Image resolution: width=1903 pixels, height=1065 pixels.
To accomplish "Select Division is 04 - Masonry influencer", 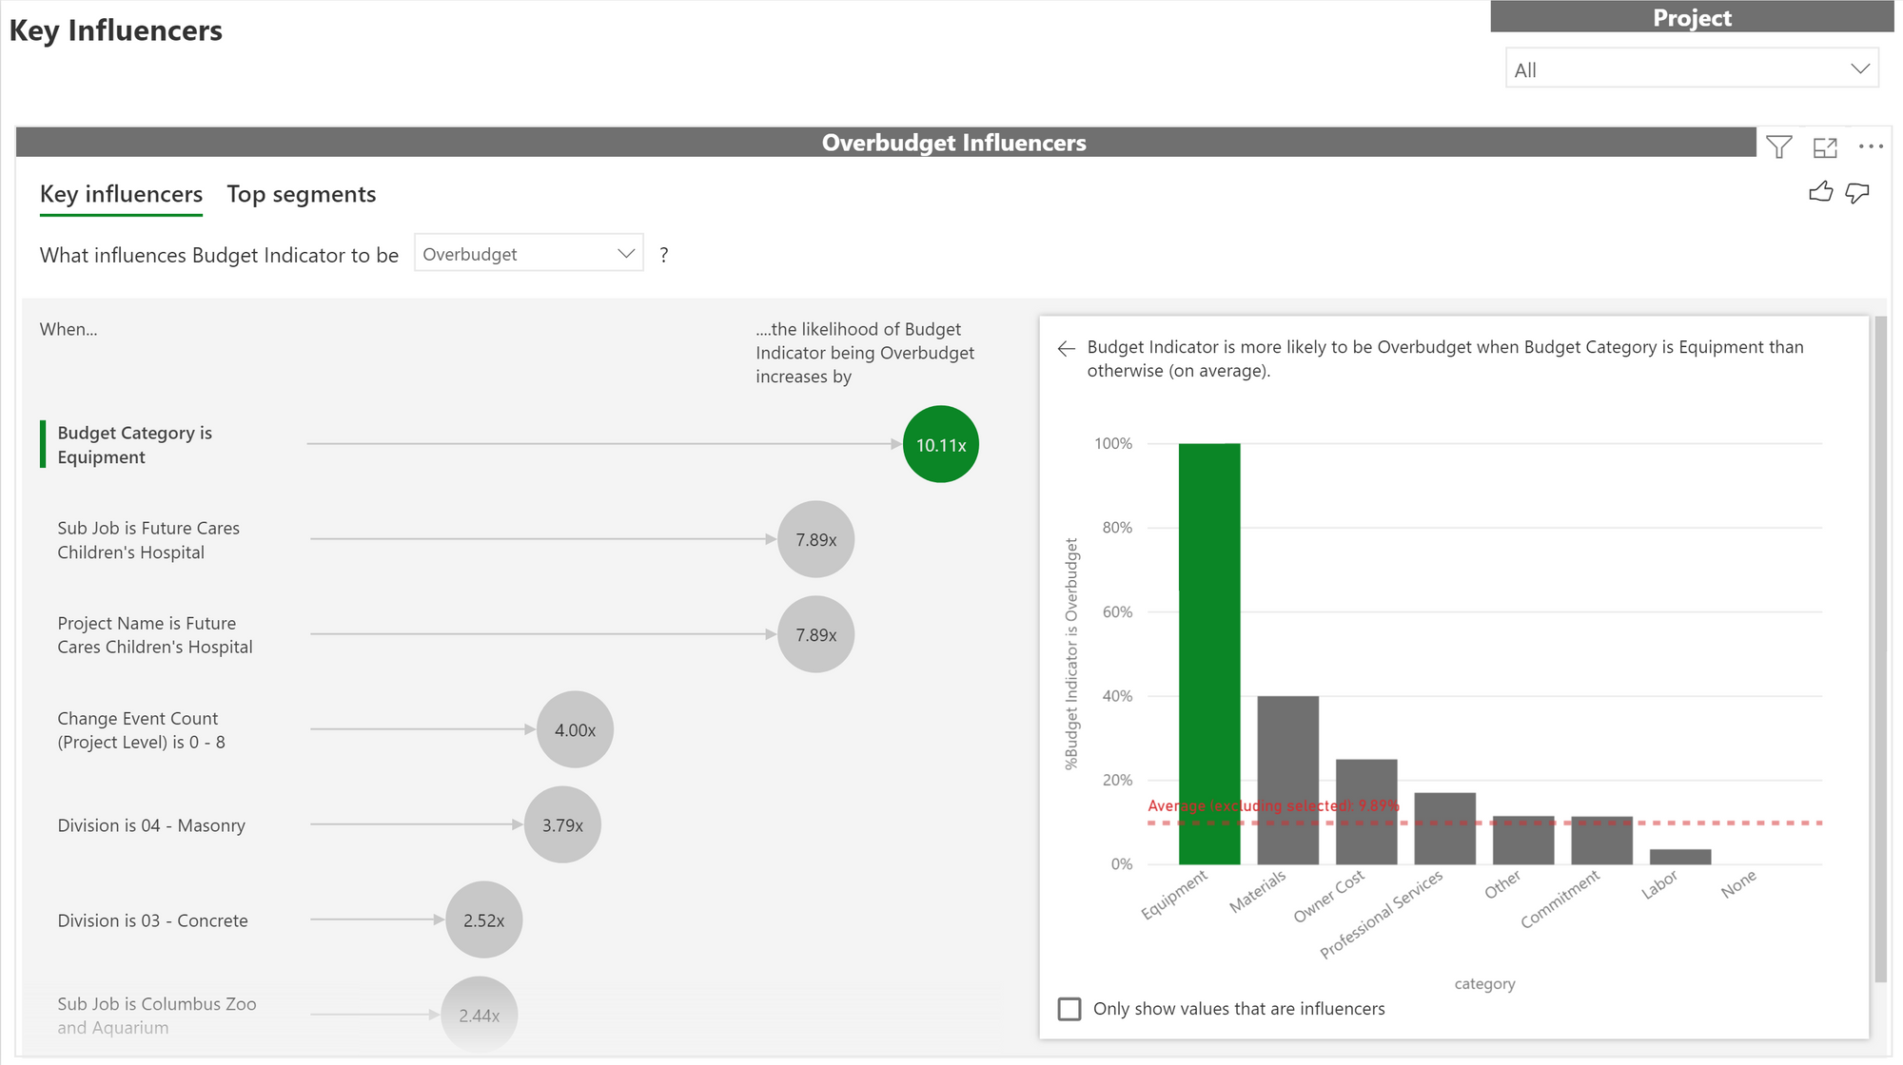I will click(151, 825).
